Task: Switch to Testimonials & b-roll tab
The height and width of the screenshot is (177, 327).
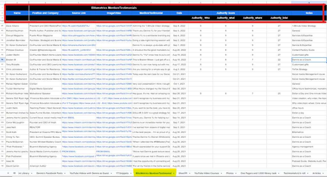Action: point(294,173)
